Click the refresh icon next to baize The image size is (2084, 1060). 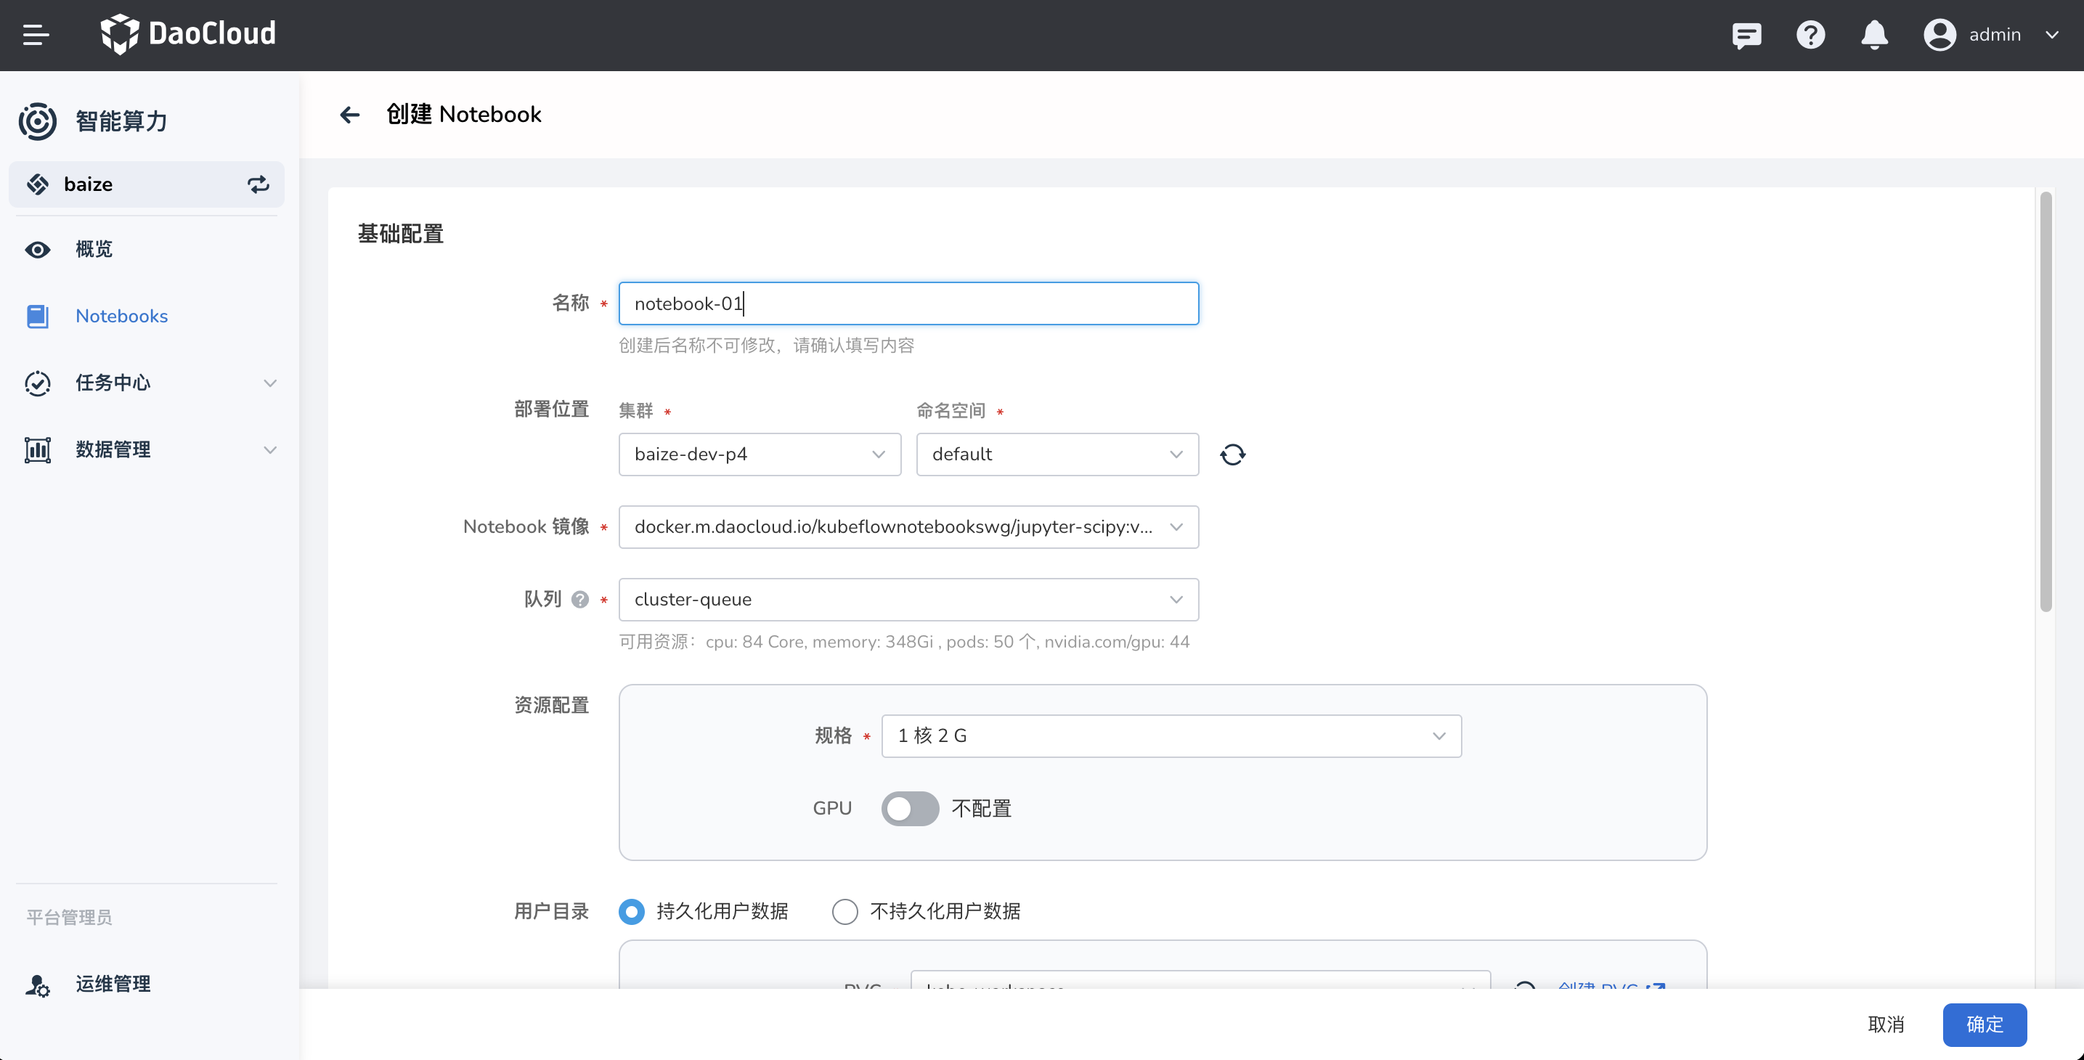click(x=257, y=182)
